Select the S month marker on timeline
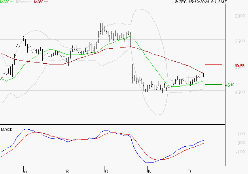The image size is (248, 174). coord(66,171)
